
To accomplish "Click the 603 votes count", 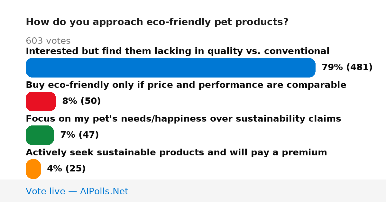I will (48, 41).
